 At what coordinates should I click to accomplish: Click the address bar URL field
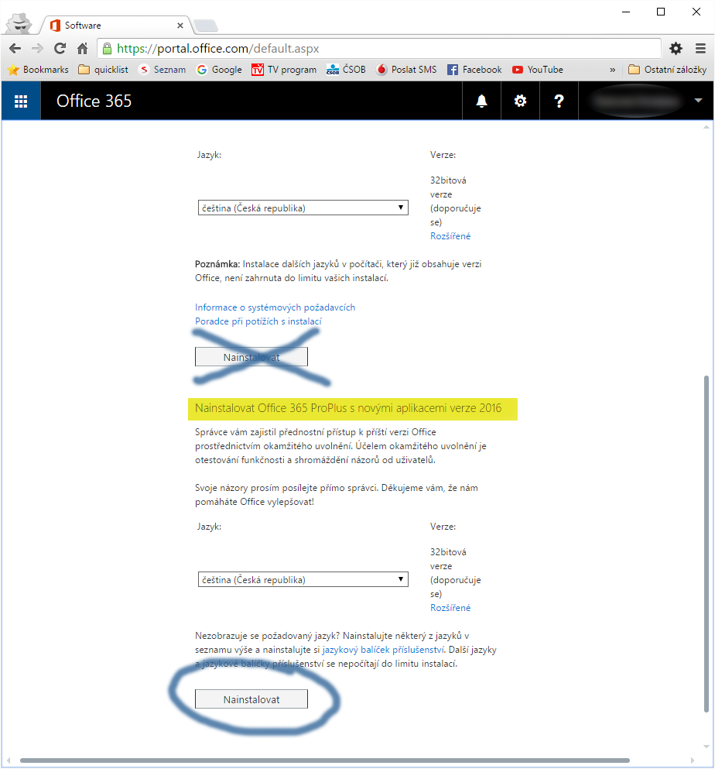(x=379, y=49)
